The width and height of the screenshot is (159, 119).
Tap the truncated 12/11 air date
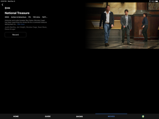tap(45, 17)
